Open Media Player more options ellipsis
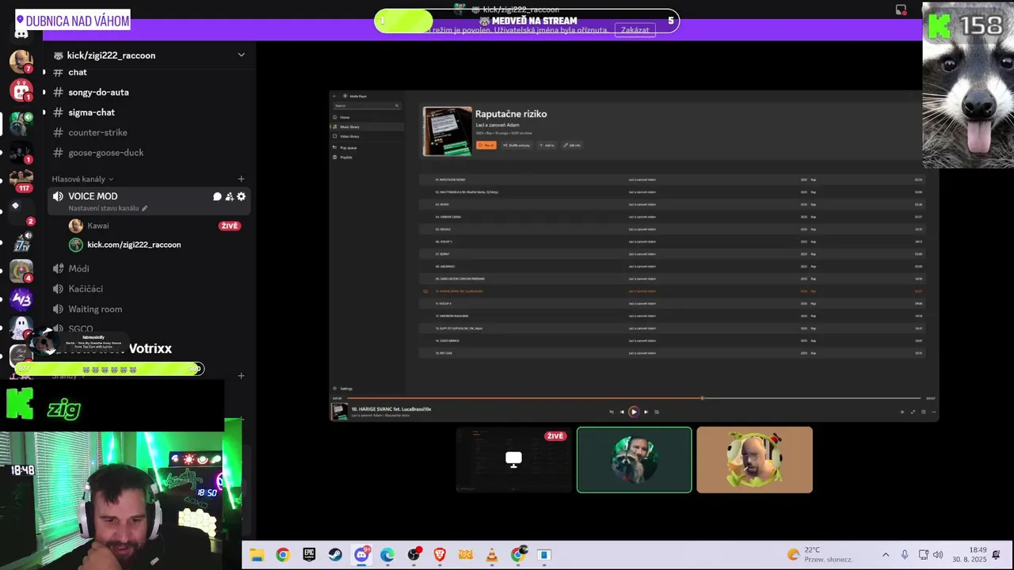 (934, 412)
